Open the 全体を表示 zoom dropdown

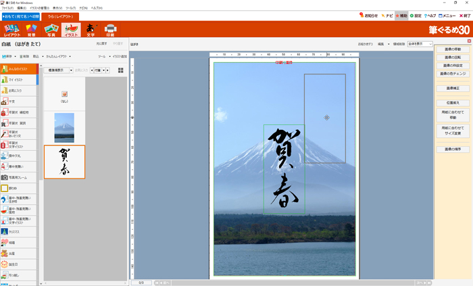click(420, 44)
